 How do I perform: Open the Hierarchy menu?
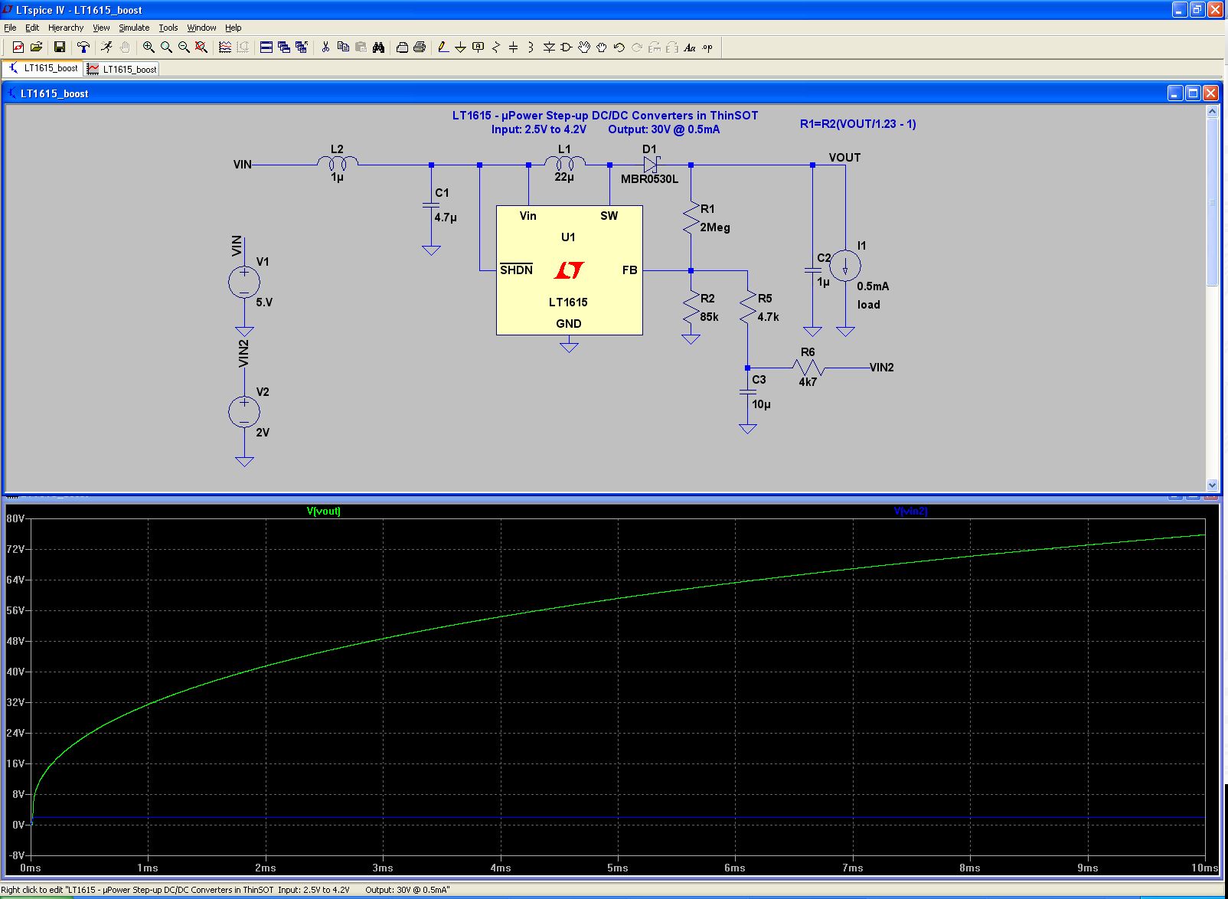[x=66, y=28]
